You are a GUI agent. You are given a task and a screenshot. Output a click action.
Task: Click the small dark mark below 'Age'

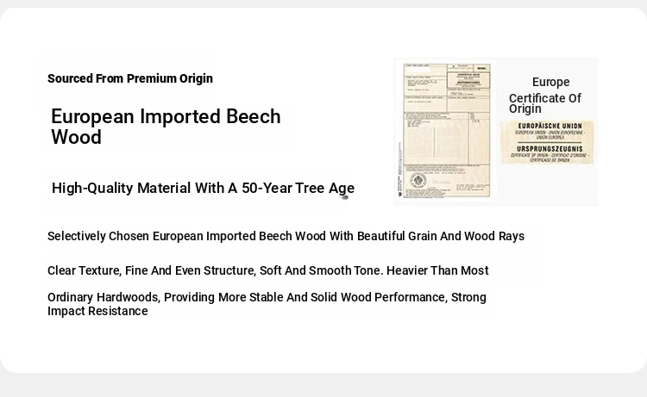[344, 198]
